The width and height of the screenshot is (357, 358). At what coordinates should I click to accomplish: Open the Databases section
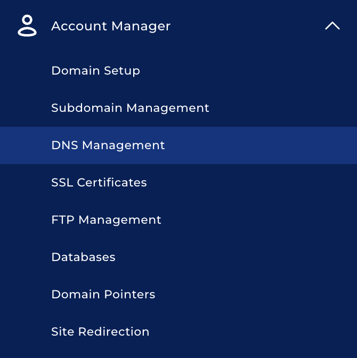tap(83, 257)
